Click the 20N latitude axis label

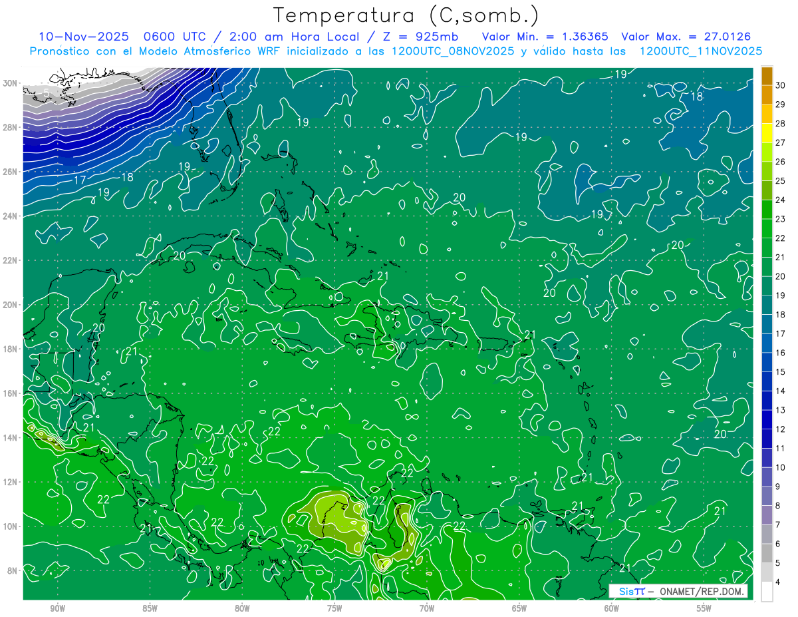click(x=11, y=305)
